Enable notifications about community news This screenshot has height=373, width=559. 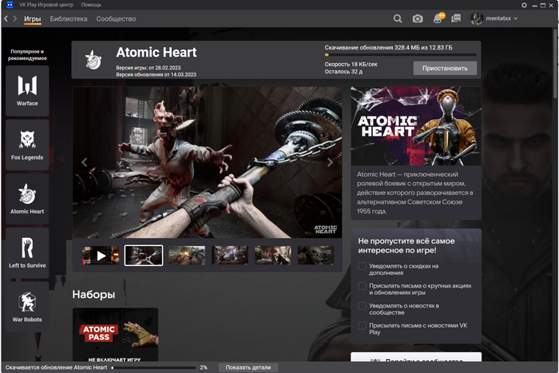[362, 306]
